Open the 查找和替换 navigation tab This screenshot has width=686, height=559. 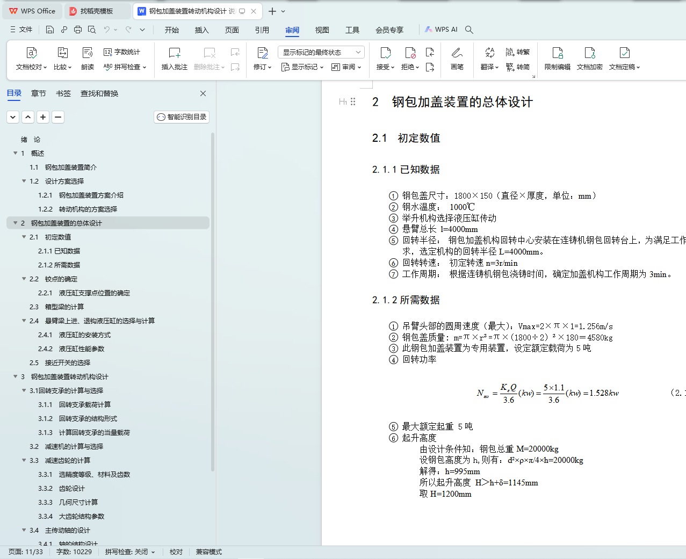pos(99,93)
